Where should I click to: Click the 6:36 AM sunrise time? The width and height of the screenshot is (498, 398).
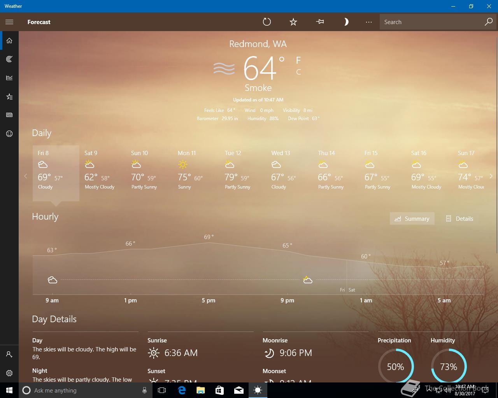[x=181, y=353]
